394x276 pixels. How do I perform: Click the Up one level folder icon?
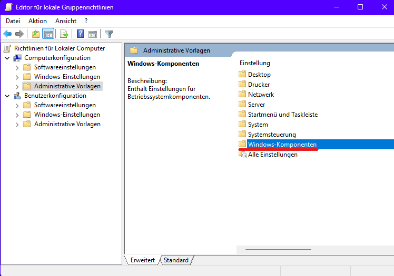click(35, 34)
